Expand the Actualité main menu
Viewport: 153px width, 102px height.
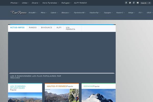pos(33,13)
